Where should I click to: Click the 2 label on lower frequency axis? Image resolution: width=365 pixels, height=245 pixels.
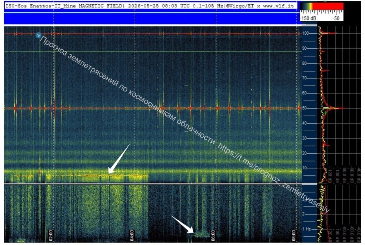click(x=303, y=214)
